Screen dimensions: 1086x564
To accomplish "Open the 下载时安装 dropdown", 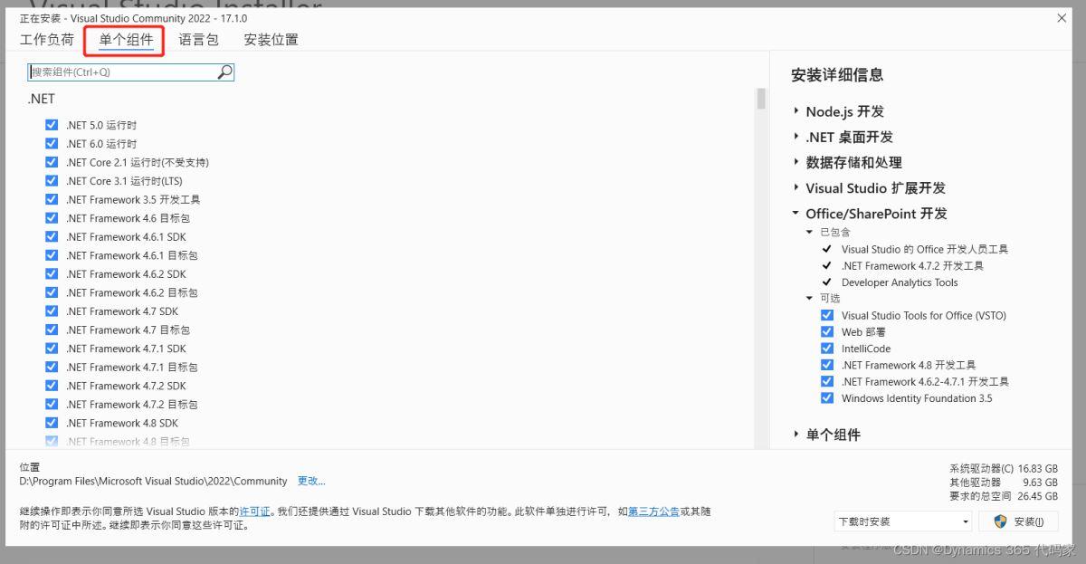I will click(x=903, y=521).
